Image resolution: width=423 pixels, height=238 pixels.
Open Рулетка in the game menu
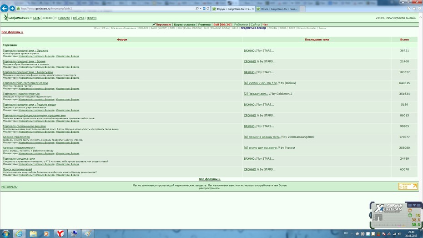(204, 25)
